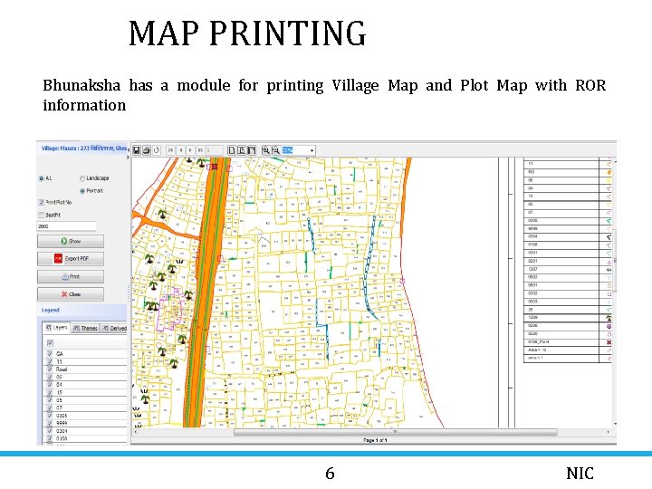Switch to the Themes tab
652x489 pixels.
(x=85, y=329)
